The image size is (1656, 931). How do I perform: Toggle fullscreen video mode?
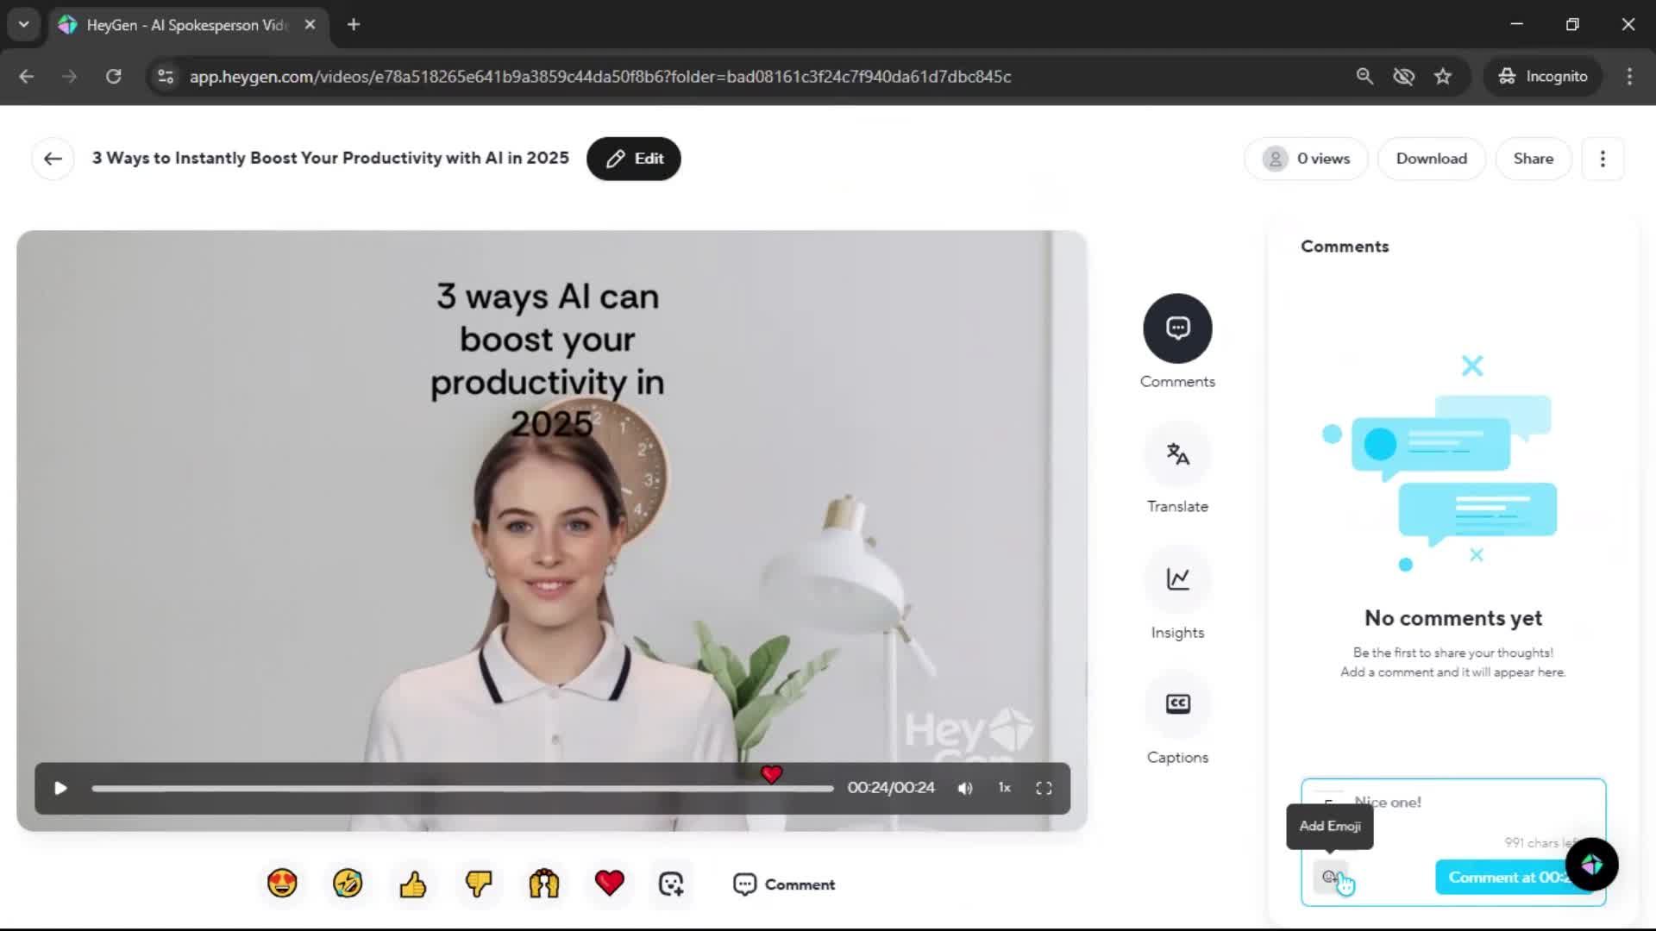click(x=1044, y=789)
